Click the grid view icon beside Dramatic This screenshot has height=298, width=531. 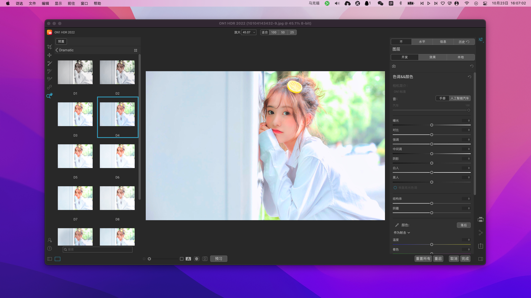tap(136, 50)
